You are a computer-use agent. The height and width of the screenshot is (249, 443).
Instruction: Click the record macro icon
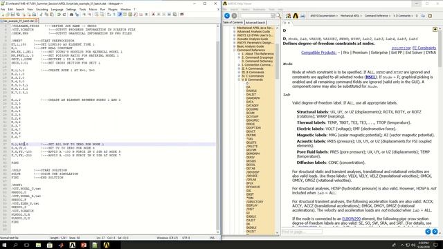[x=153, y=15]
